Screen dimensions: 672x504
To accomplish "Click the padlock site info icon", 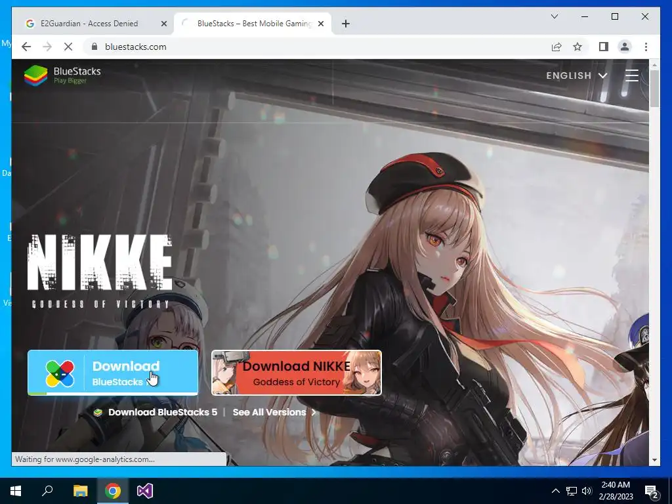I will (x=94, y=47).
